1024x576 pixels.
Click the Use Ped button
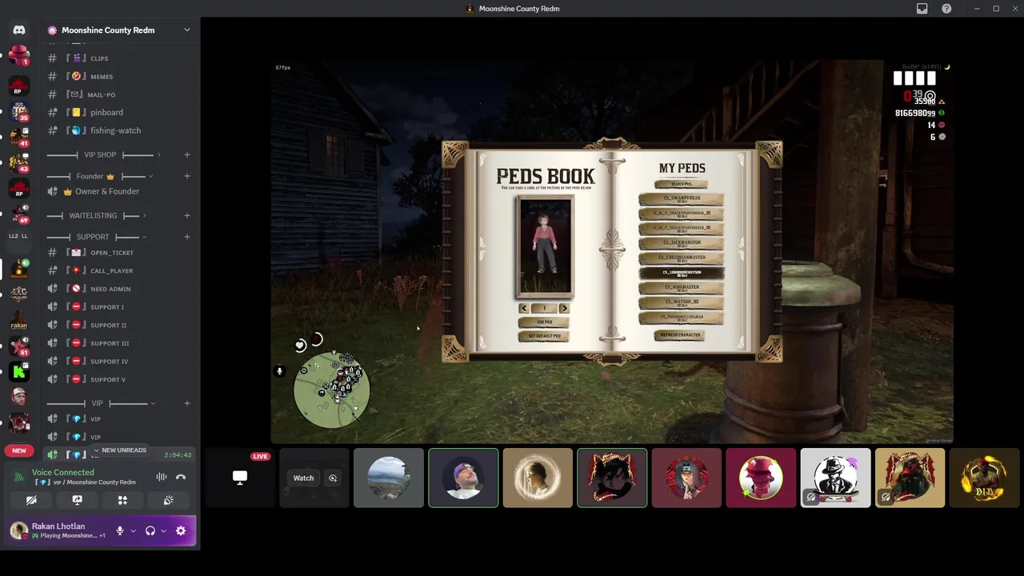point(545,322)
